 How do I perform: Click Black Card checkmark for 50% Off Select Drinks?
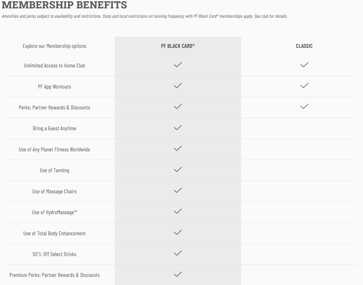pyautogui.click(x=178, y=253)
